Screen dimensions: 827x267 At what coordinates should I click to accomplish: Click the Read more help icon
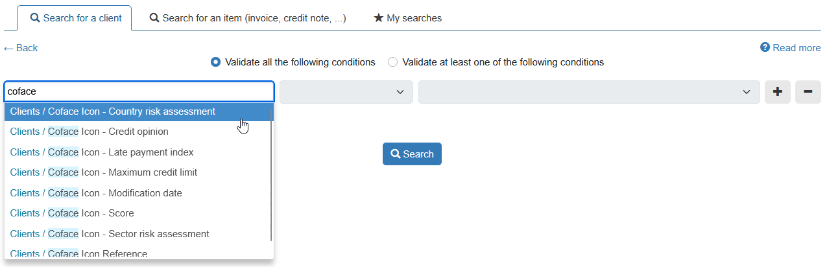[765, 47]
